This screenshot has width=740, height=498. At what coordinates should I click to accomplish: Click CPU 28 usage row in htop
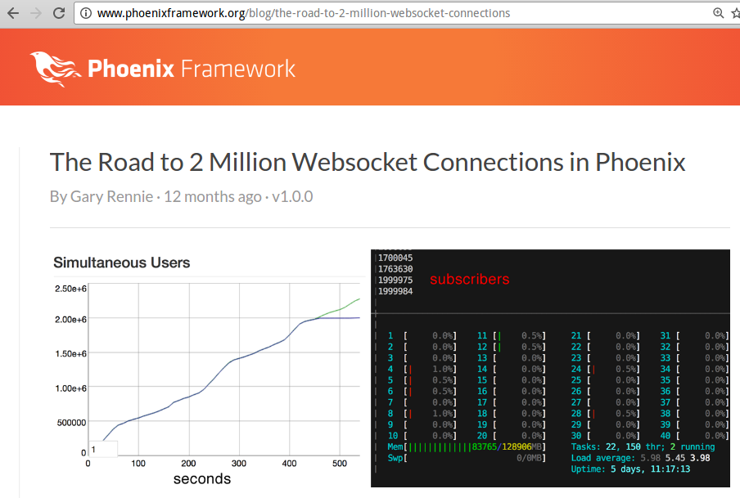click(606, 414)
